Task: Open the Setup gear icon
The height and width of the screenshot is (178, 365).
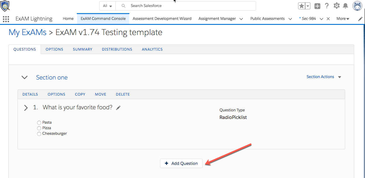Action: tap(336, 6)
